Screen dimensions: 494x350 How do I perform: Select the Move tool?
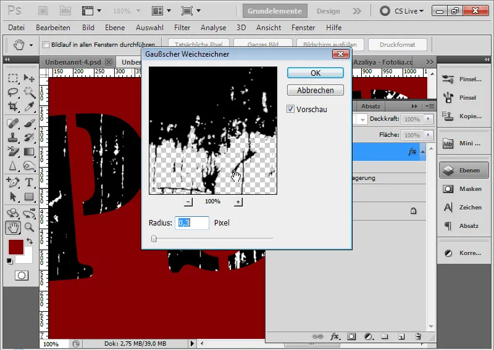(x=29, y=78)
